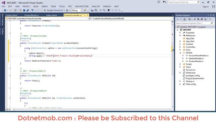Collapse the Create POST method outline
Viewport: 216px width, 122px height.
pos(10,43)
